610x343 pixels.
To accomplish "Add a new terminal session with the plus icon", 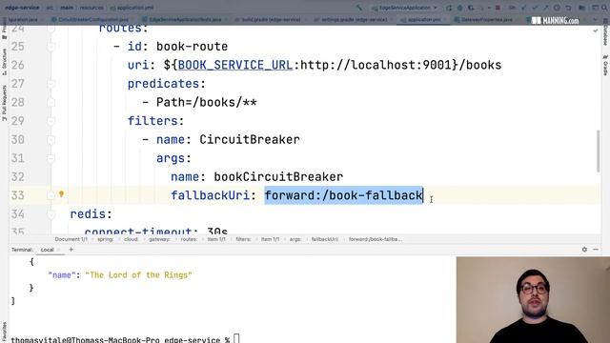I will point(71,250).
